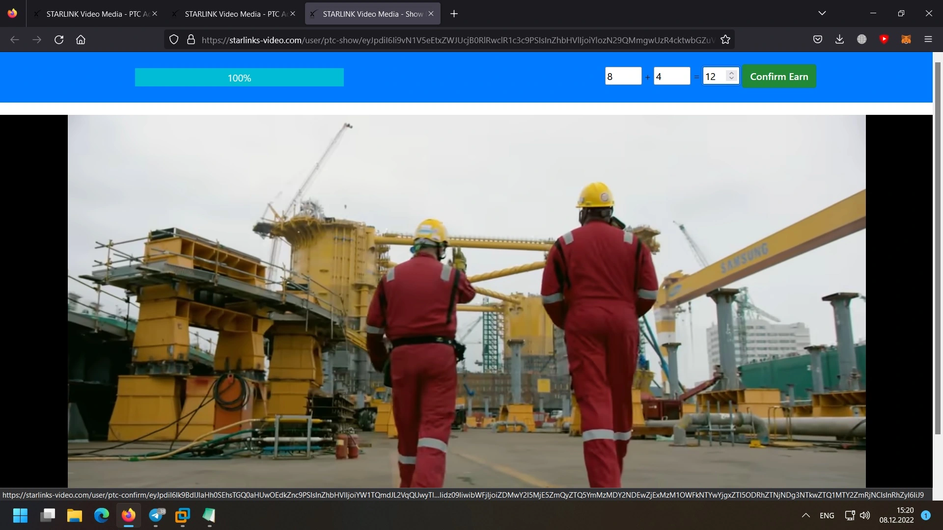Open the MetaMask fox extension
The width and height of the screenshot is (943, 530).
906,39
